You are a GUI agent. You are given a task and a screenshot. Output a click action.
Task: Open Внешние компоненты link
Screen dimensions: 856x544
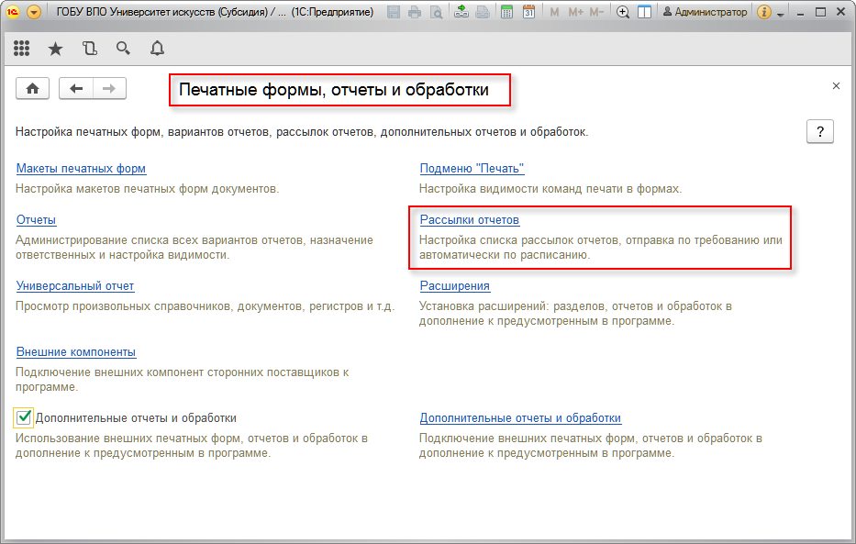click(76, 352)
